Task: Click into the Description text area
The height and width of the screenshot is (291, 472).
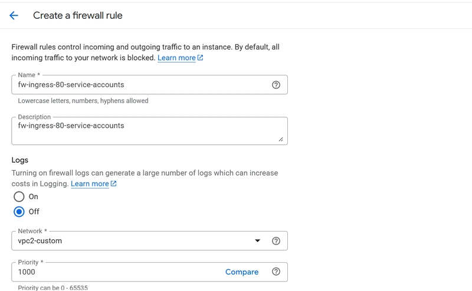Action: coord(149,131)
